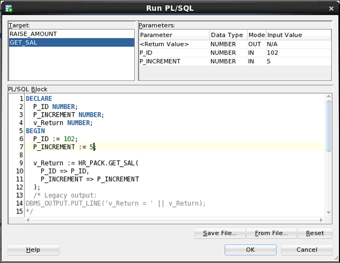This screenshot has width=340, height=263.
Task: Click the From File... button
Action: coord(271,233)
